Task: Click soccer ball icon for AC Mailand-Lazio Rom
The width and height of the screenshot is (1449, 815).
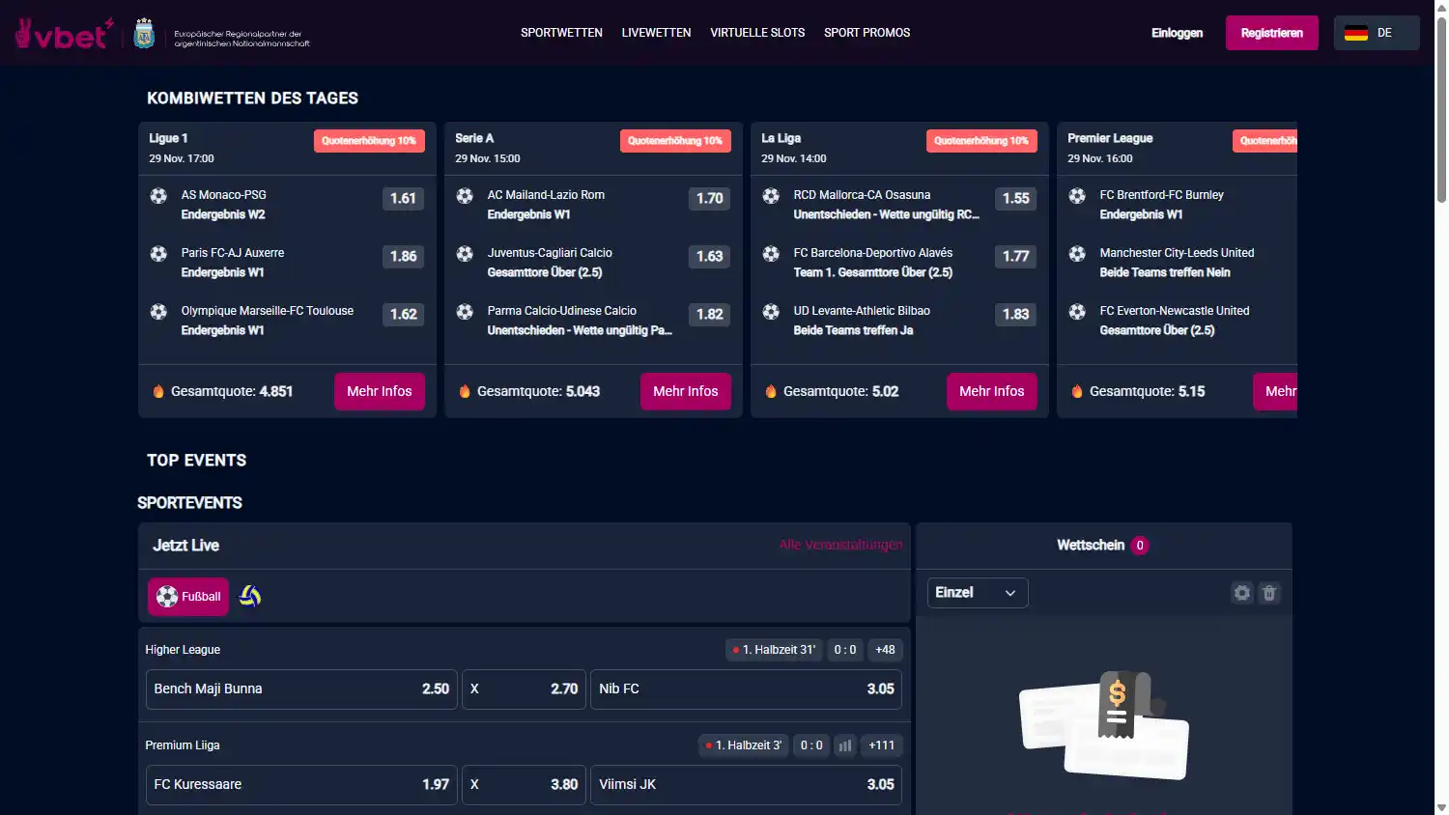Action: click(x=465, y=196)
